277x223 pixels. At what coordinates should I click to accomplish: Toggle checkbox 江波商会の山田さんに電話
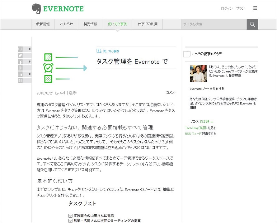[70, 216]
